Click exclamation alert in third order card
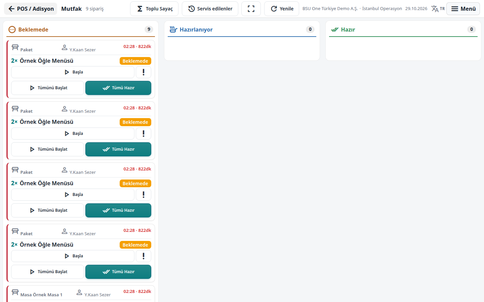This screenshot has width=484, height=302. [x=144, y=195]
